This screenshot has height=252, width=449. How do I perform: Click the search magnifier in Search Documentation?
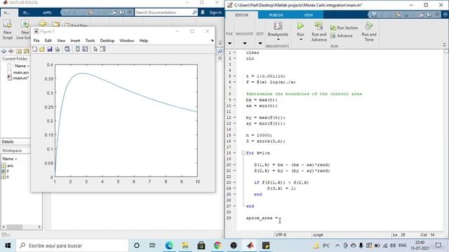[194, 13]
